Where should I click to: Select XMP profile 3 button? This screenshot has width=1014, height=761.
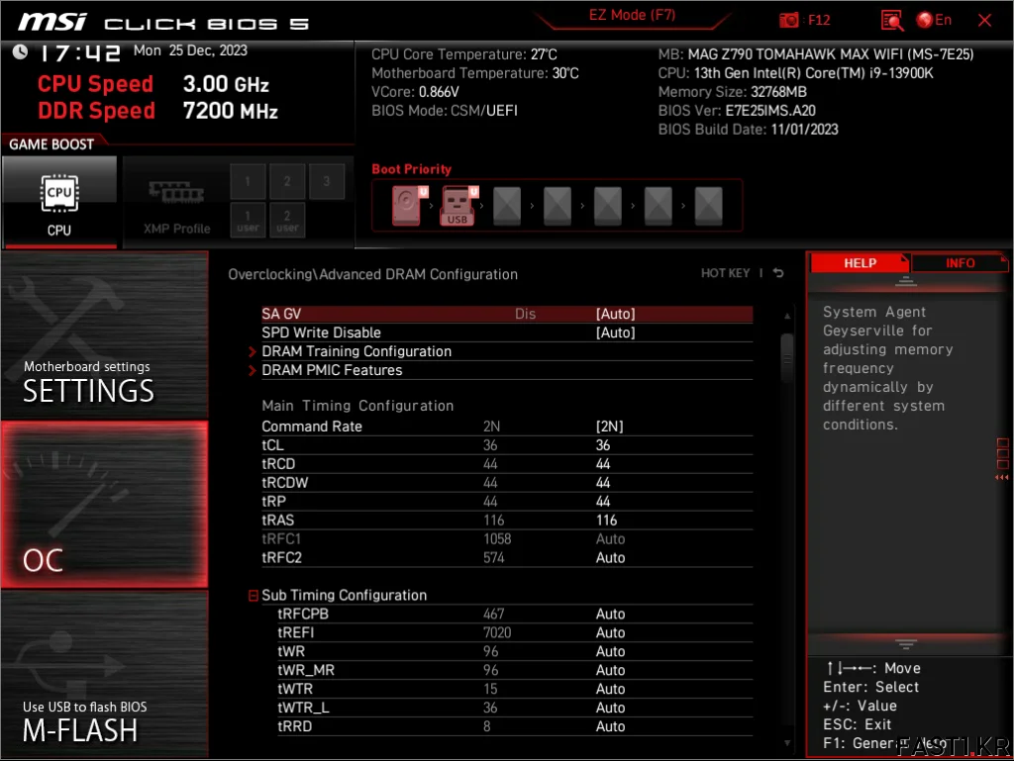[327, 181]
